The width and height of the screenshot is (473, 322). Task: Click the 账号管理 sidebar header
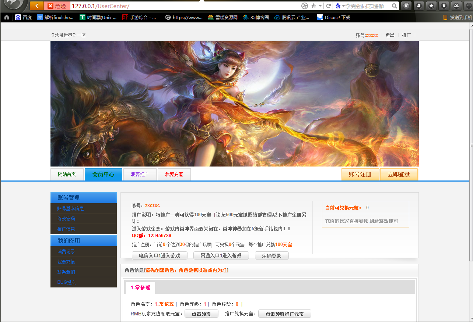click(x=84, y=198)
